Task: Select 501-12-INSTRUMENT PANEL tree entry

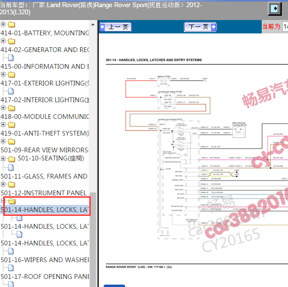Action: 44,193
